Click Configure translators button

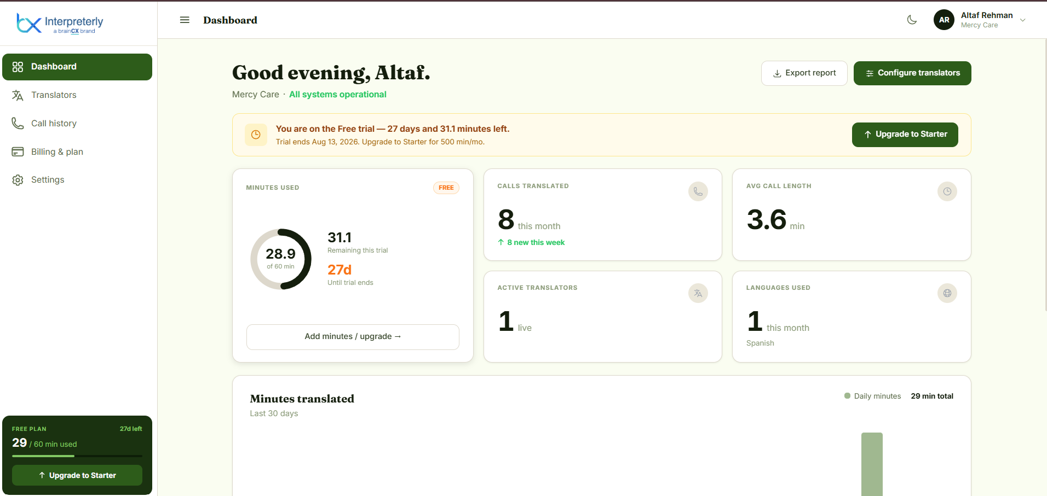coord(912,73)
